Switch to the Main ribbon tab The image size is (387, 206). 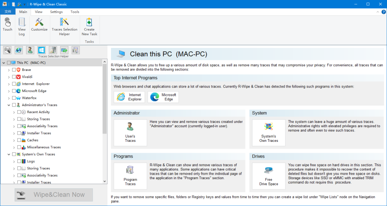pos(23,12)
